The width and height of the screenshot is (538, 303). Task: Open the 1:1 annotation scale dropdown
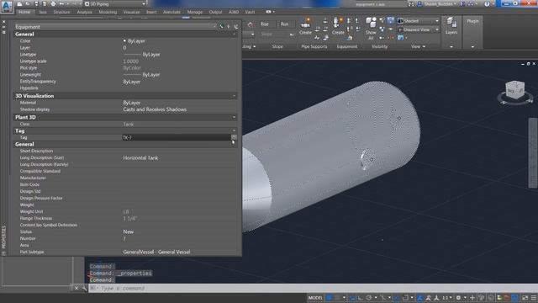click(446, 298)
